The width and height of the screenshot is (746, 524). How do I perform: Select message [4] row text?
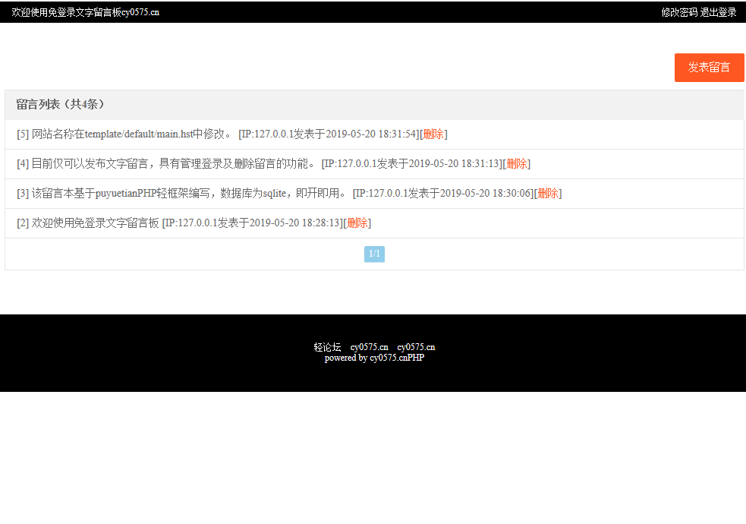pyautogui.click(x=152, y=163)
